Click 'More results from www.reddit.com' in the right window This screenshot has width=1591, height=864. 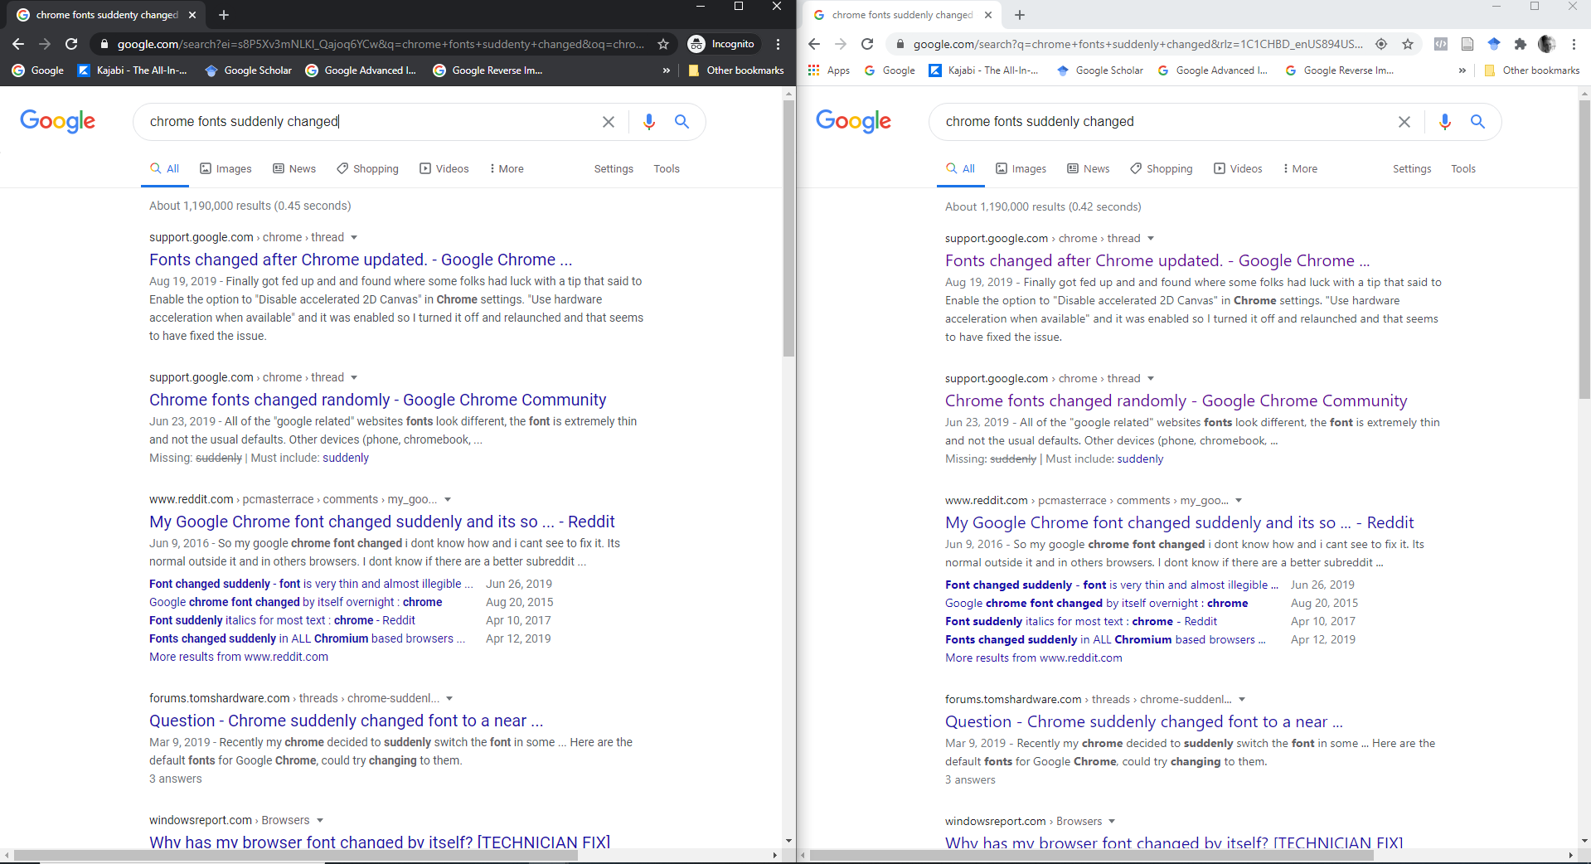1033,658
